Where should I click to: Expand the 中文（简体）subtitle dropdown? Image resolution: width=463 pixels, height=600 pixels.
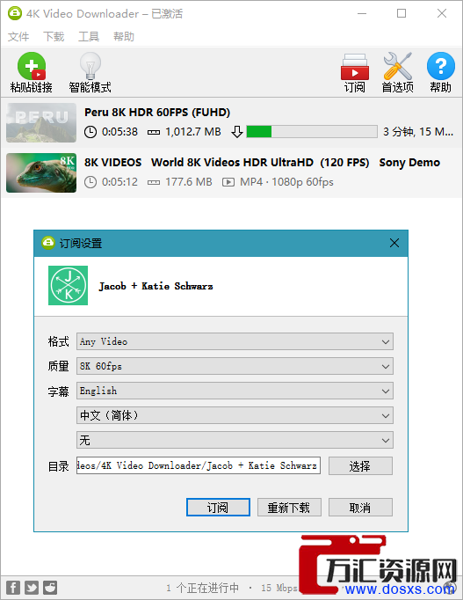[235, 415]
